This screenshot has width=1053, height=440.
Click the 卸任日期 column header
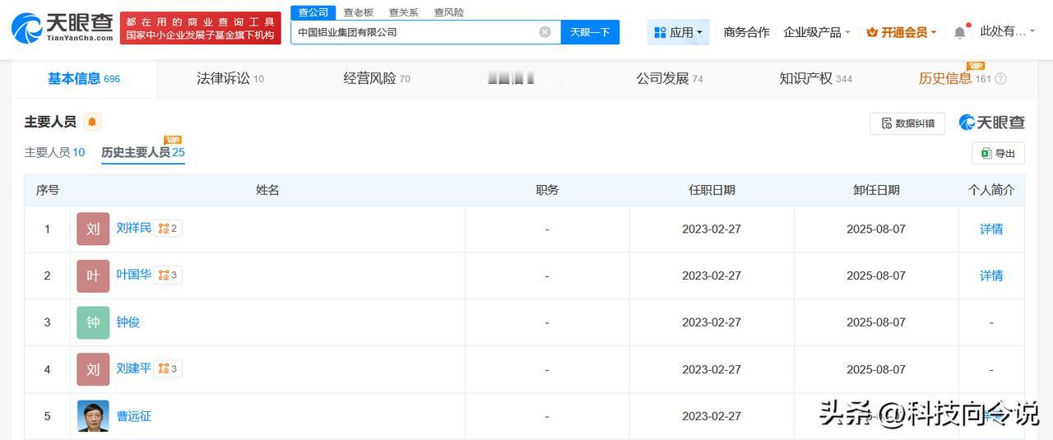pyautogui.click(x=876, y=190)
